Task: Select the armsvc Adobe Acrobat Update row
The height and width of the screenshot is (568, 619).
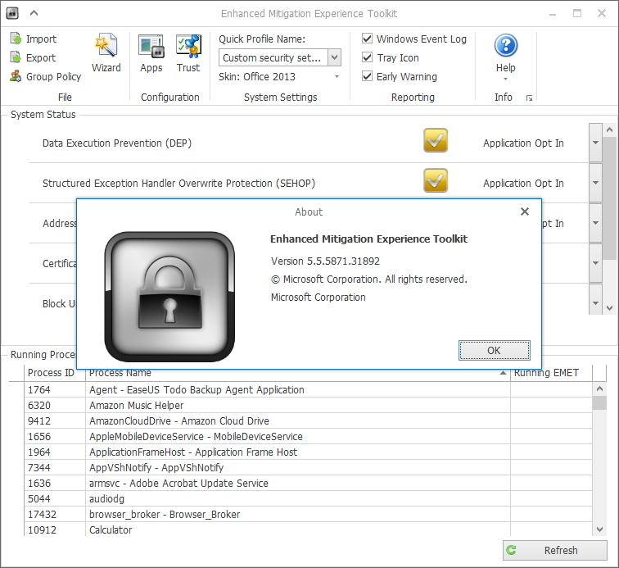Action: (308, 483)
